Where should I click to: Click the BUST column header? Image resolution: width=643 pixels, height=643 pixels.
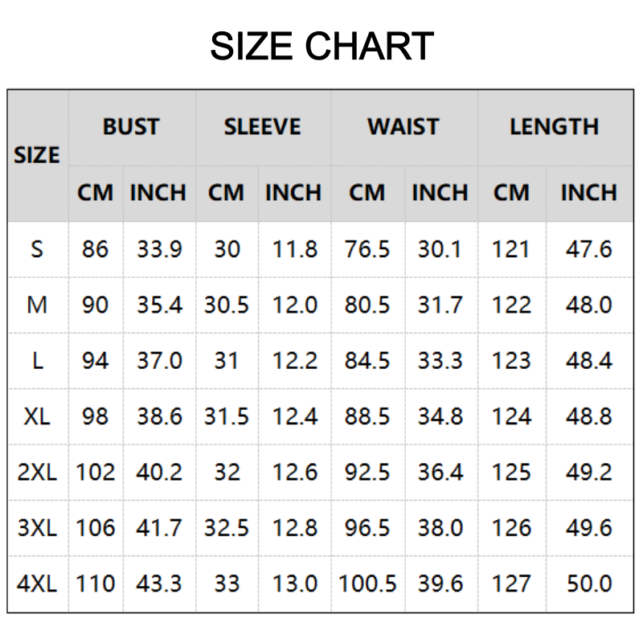pyautogui.click(x=131, y=127)
